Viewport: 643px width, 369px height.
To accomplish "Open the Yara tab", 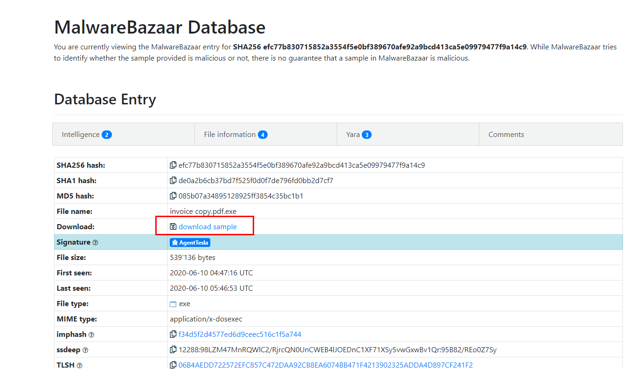I will (358, 135).
